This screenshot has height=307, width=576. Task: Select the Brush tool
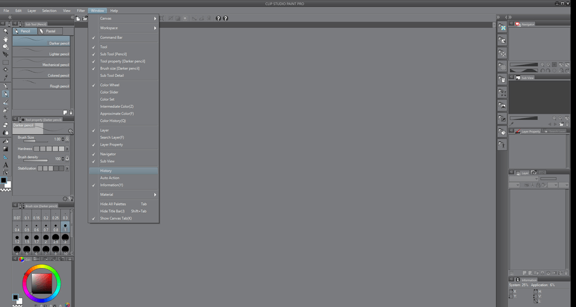click(5, 102)
